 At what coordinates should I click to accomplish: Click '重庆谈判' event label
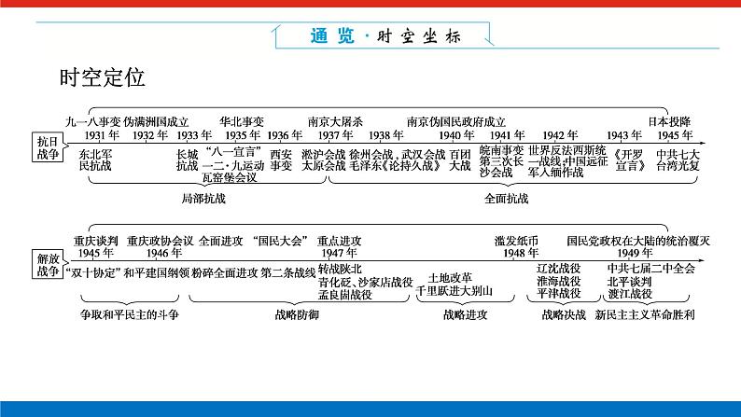pyautogui.click(x=96, y=241)
